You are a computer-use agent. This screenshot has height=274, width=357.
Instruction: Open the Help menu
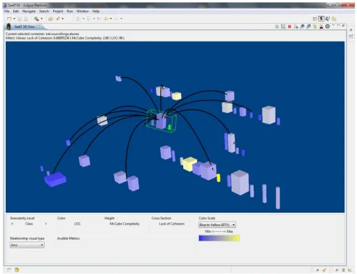[x=96, y=11]
